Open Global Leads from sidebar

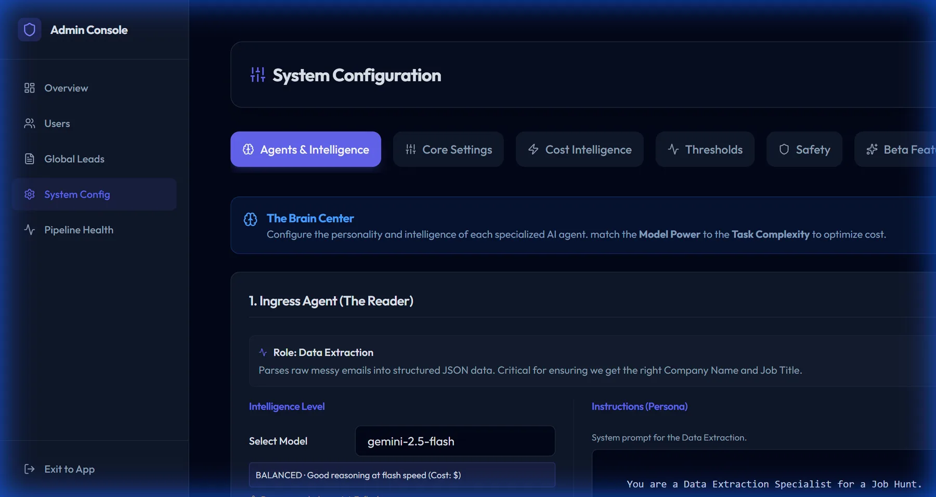[x=94, y=159]
